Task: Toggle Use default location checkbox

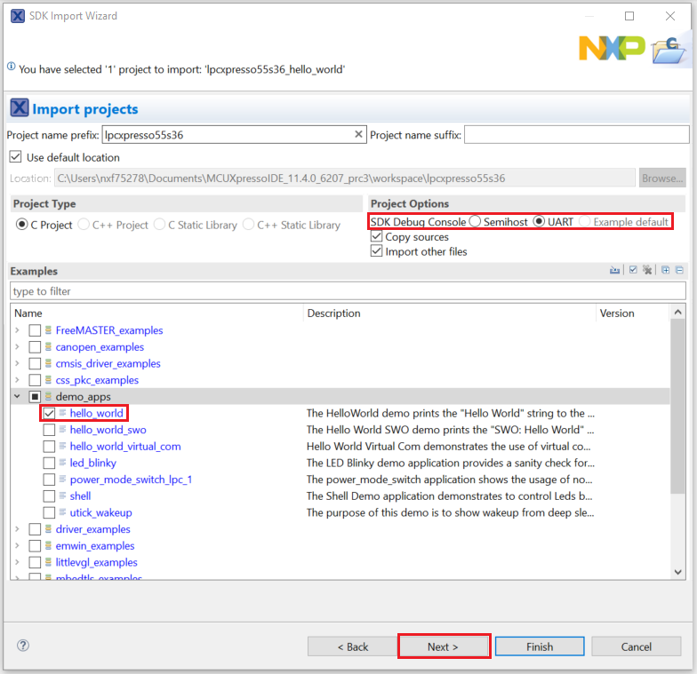Action: coord(15,157)
